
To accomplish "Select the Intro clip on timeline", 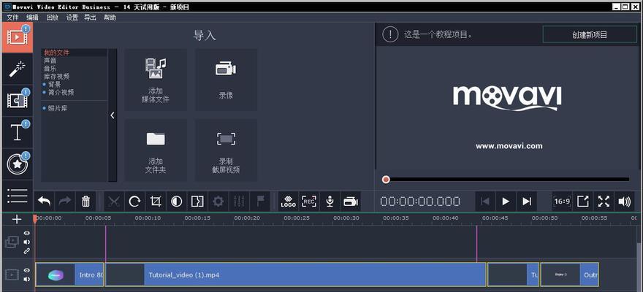I will pos(69,274).
